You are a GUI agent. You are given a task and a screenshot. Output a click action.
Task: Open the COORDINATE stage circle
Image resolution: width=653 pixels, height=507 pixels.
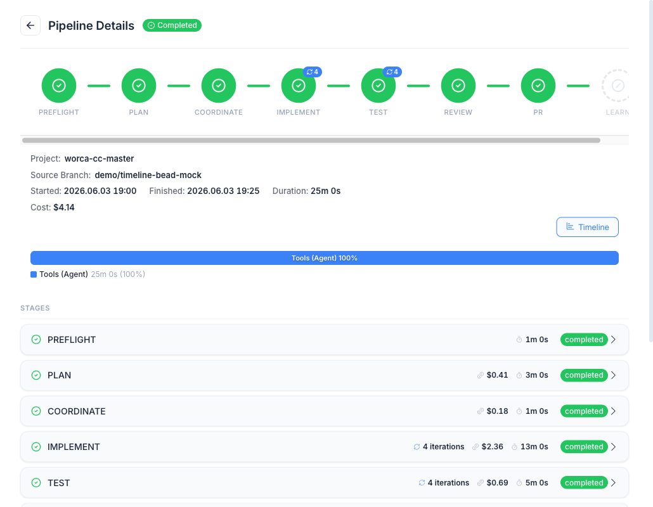point(219,86)
